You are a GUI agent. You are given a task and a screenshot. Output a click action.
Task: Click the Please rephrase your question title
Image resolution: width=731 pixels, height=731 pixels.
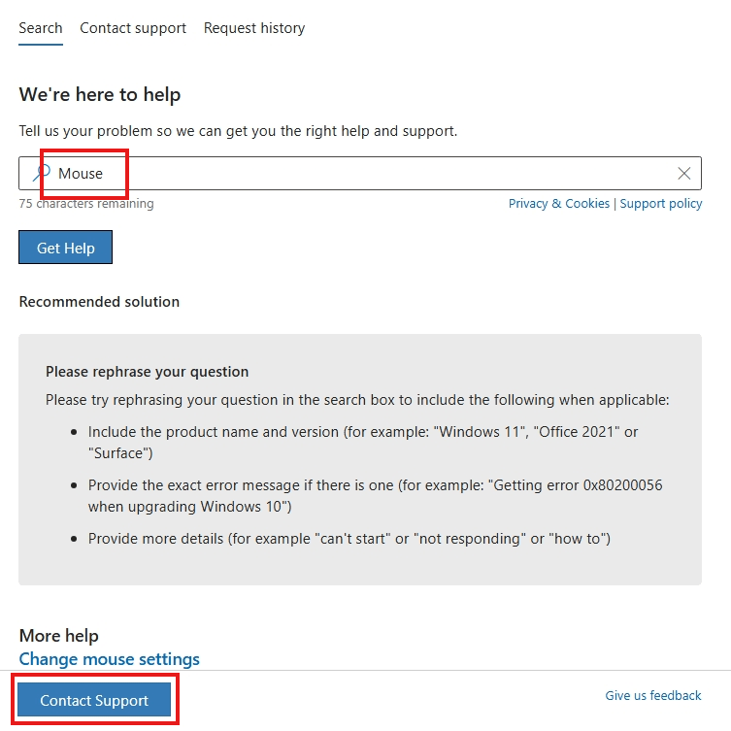click(147, 372)
